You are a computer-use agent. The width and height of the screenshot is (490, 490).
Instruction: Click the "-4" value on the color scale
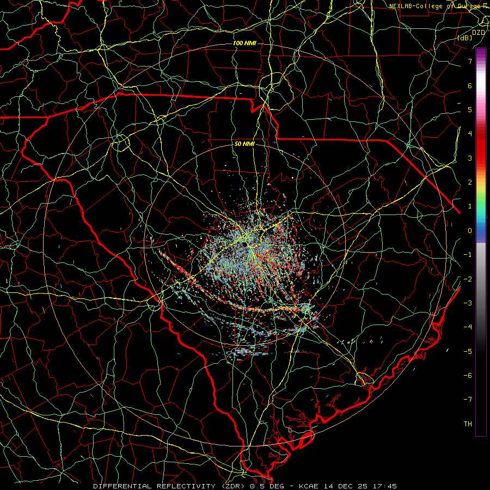pos(468,327)
